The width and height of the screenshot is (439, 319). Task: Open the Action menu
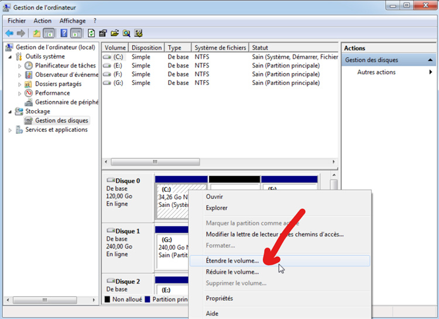[x=43, y=21]
